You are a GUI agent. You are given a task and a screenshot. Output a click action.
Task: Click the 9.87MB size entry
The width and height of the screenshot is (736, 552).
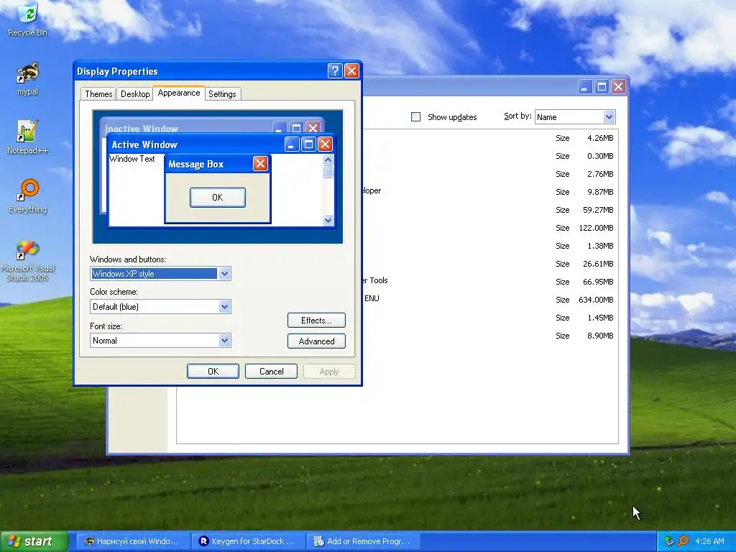[600, 192]
